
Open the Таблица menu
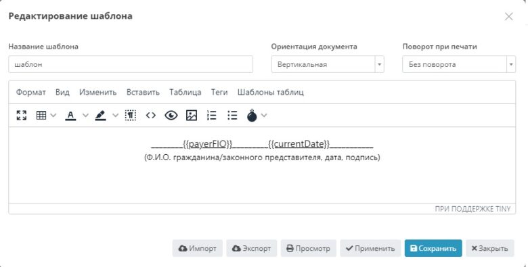[185, 92]
